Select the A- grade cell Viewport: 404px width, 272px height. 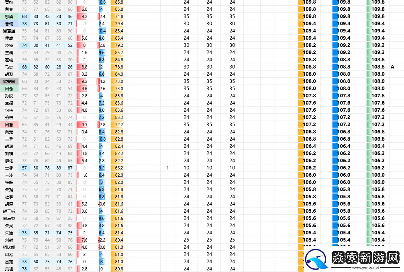tap(394, 67)
